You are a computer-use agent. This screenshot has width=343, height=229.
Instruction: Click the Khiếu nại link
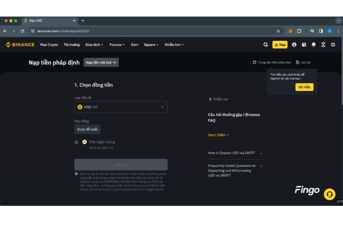218,99
